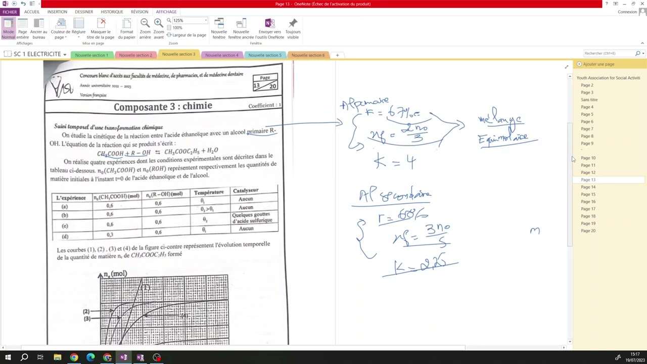Open Windows Start menu
The height and width of the screenshot is (364, 647).
pos(8,357)
